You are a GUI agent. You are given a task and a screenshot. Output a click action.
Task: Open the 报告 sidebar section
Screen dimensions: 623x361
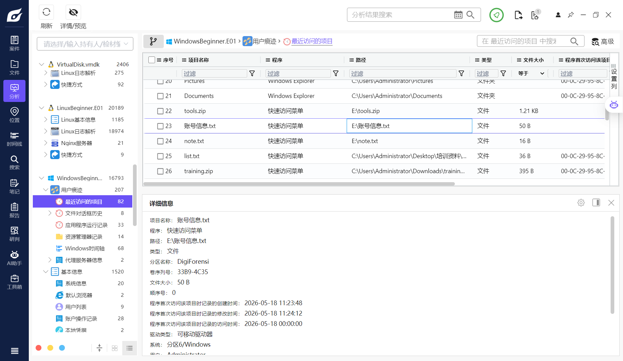[x=14, y=210]
